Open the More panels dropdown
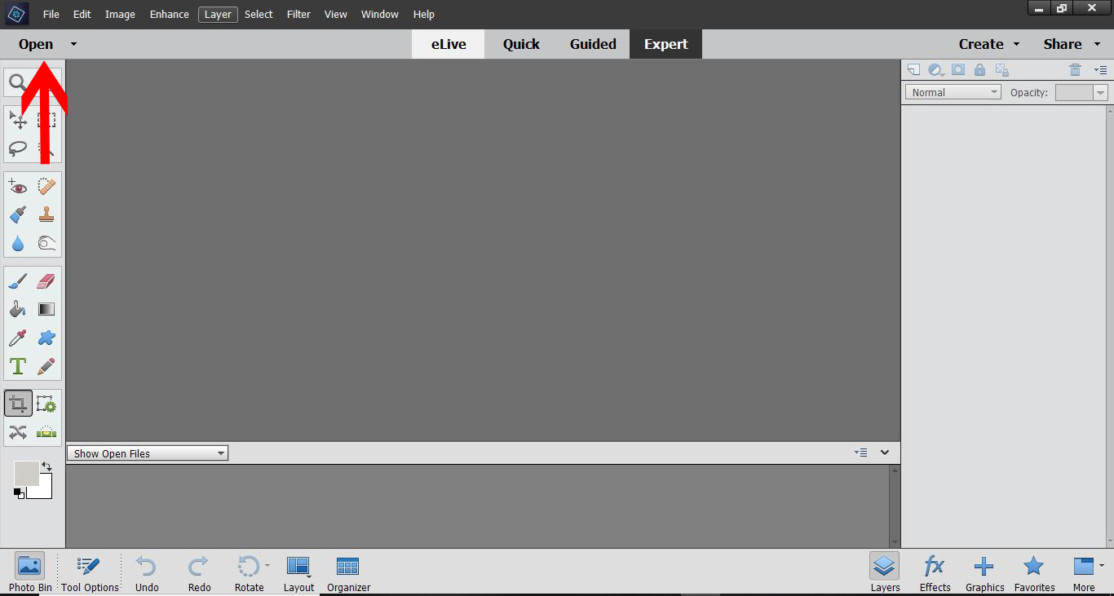Viewport: 1114px width, 596px height. [x=1088, y=572]
